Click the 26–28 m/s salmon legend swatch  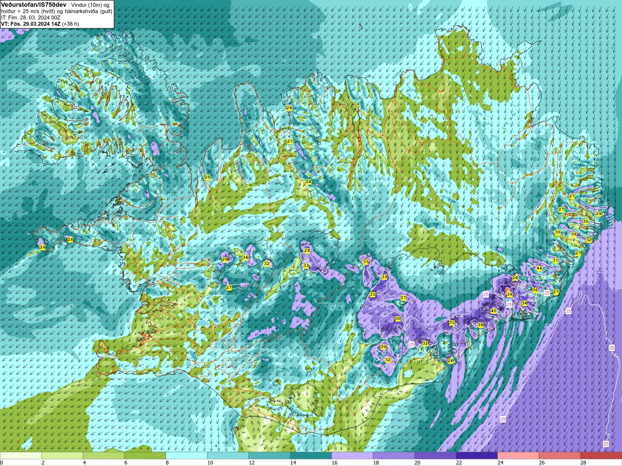pyautogui.click(x=560, y=455)
